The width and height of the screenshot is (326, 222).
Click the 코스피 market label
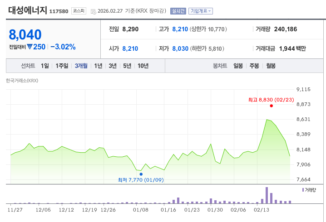click(x=79, y=11)
